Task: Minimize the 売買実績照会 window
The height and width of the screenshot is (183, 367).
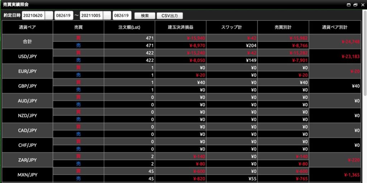Action: [x=348, y=4]
